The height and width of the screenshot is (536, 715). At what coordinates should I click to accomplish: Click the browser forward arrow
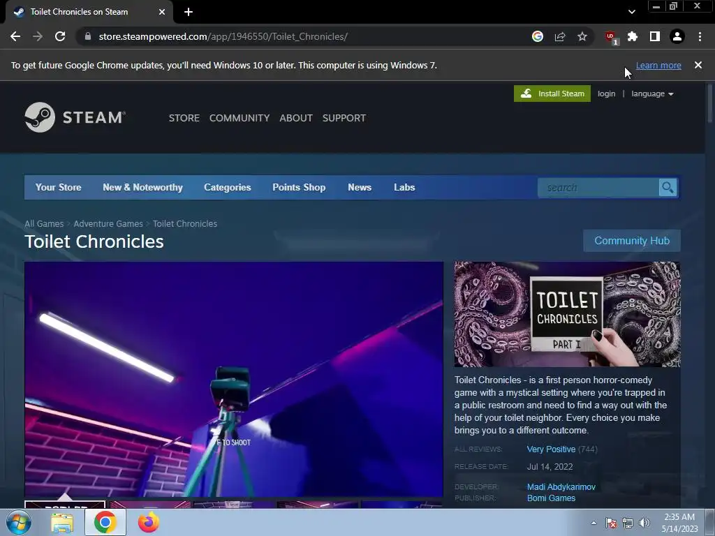point(38,36)
